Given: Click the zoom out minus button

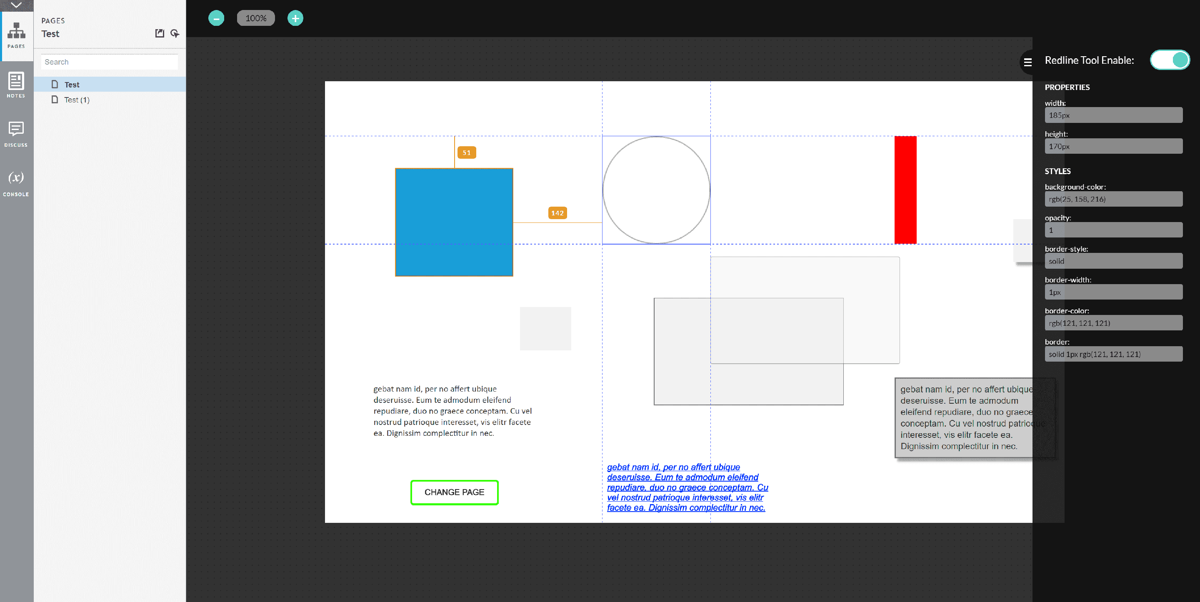Looking at the screenshot, I should 216,18.
